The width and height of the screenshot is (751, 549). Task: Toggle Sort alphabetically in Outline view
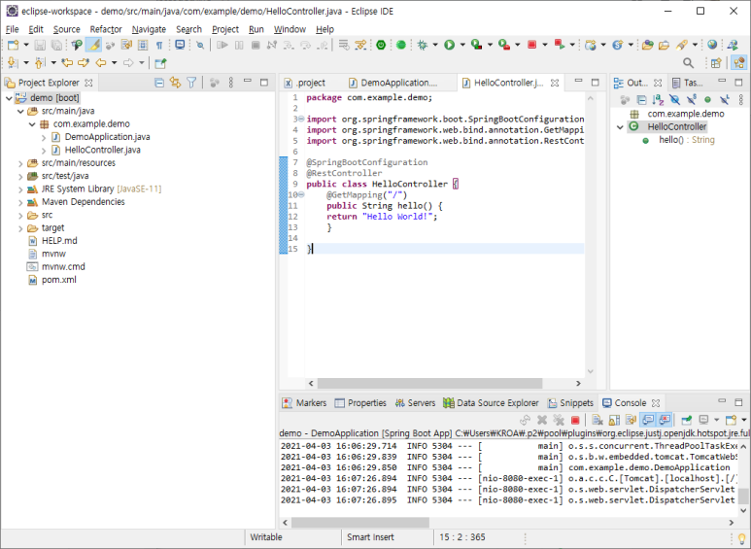[x=658, y=100]
